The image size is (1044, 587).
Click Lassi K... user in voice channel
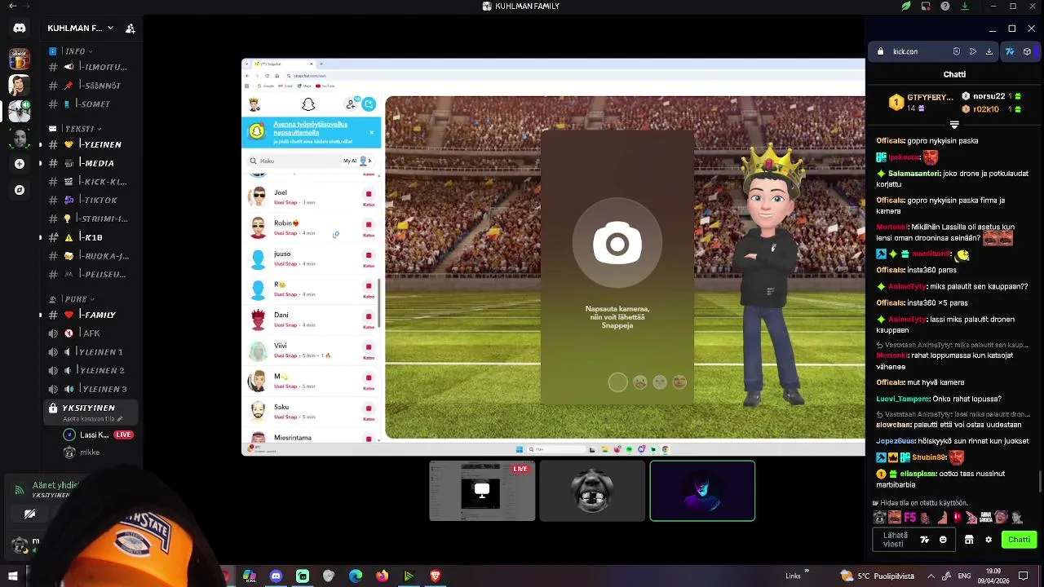coord(98,435)
